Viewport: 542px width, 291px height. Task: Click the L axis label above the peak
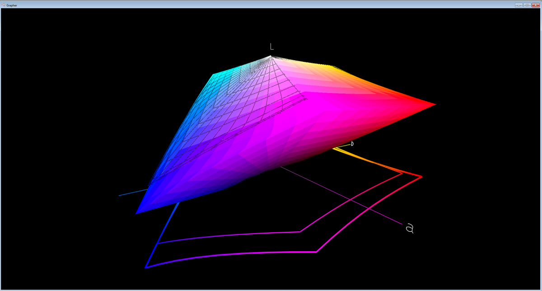tap(271, 47)
